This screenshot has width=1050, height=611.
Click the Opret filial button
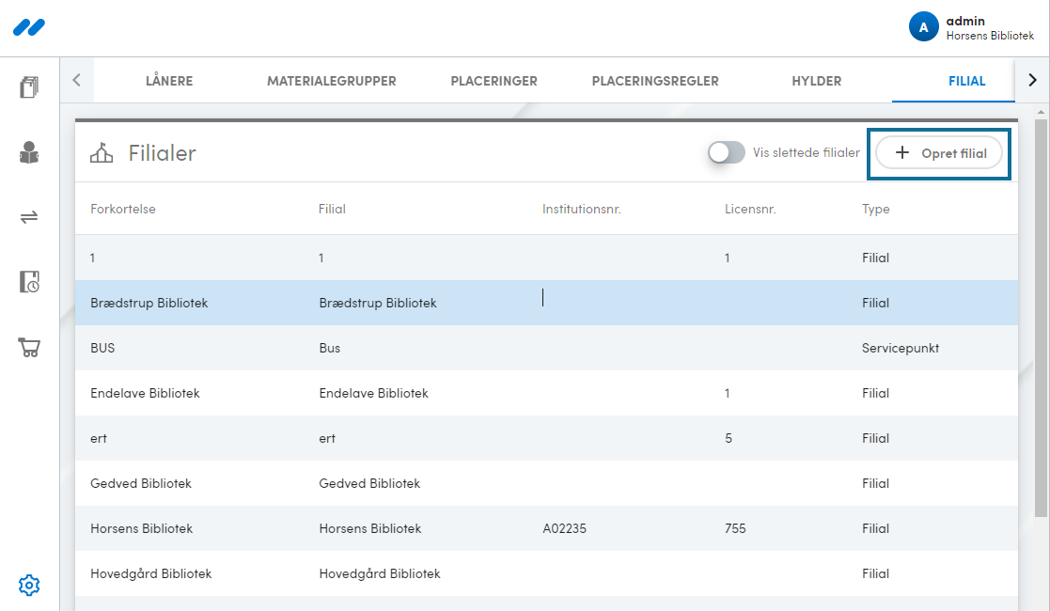[x=939, y=153]
